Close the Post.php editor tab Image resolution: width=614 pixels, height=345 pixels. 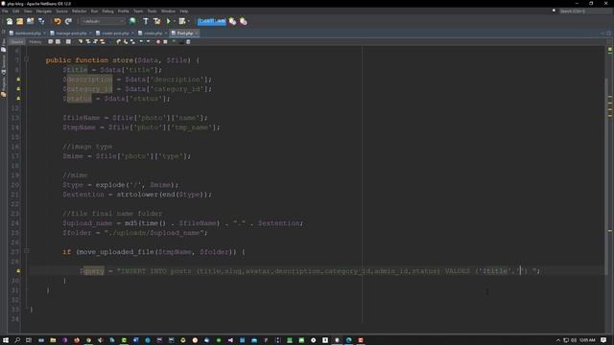197,34
